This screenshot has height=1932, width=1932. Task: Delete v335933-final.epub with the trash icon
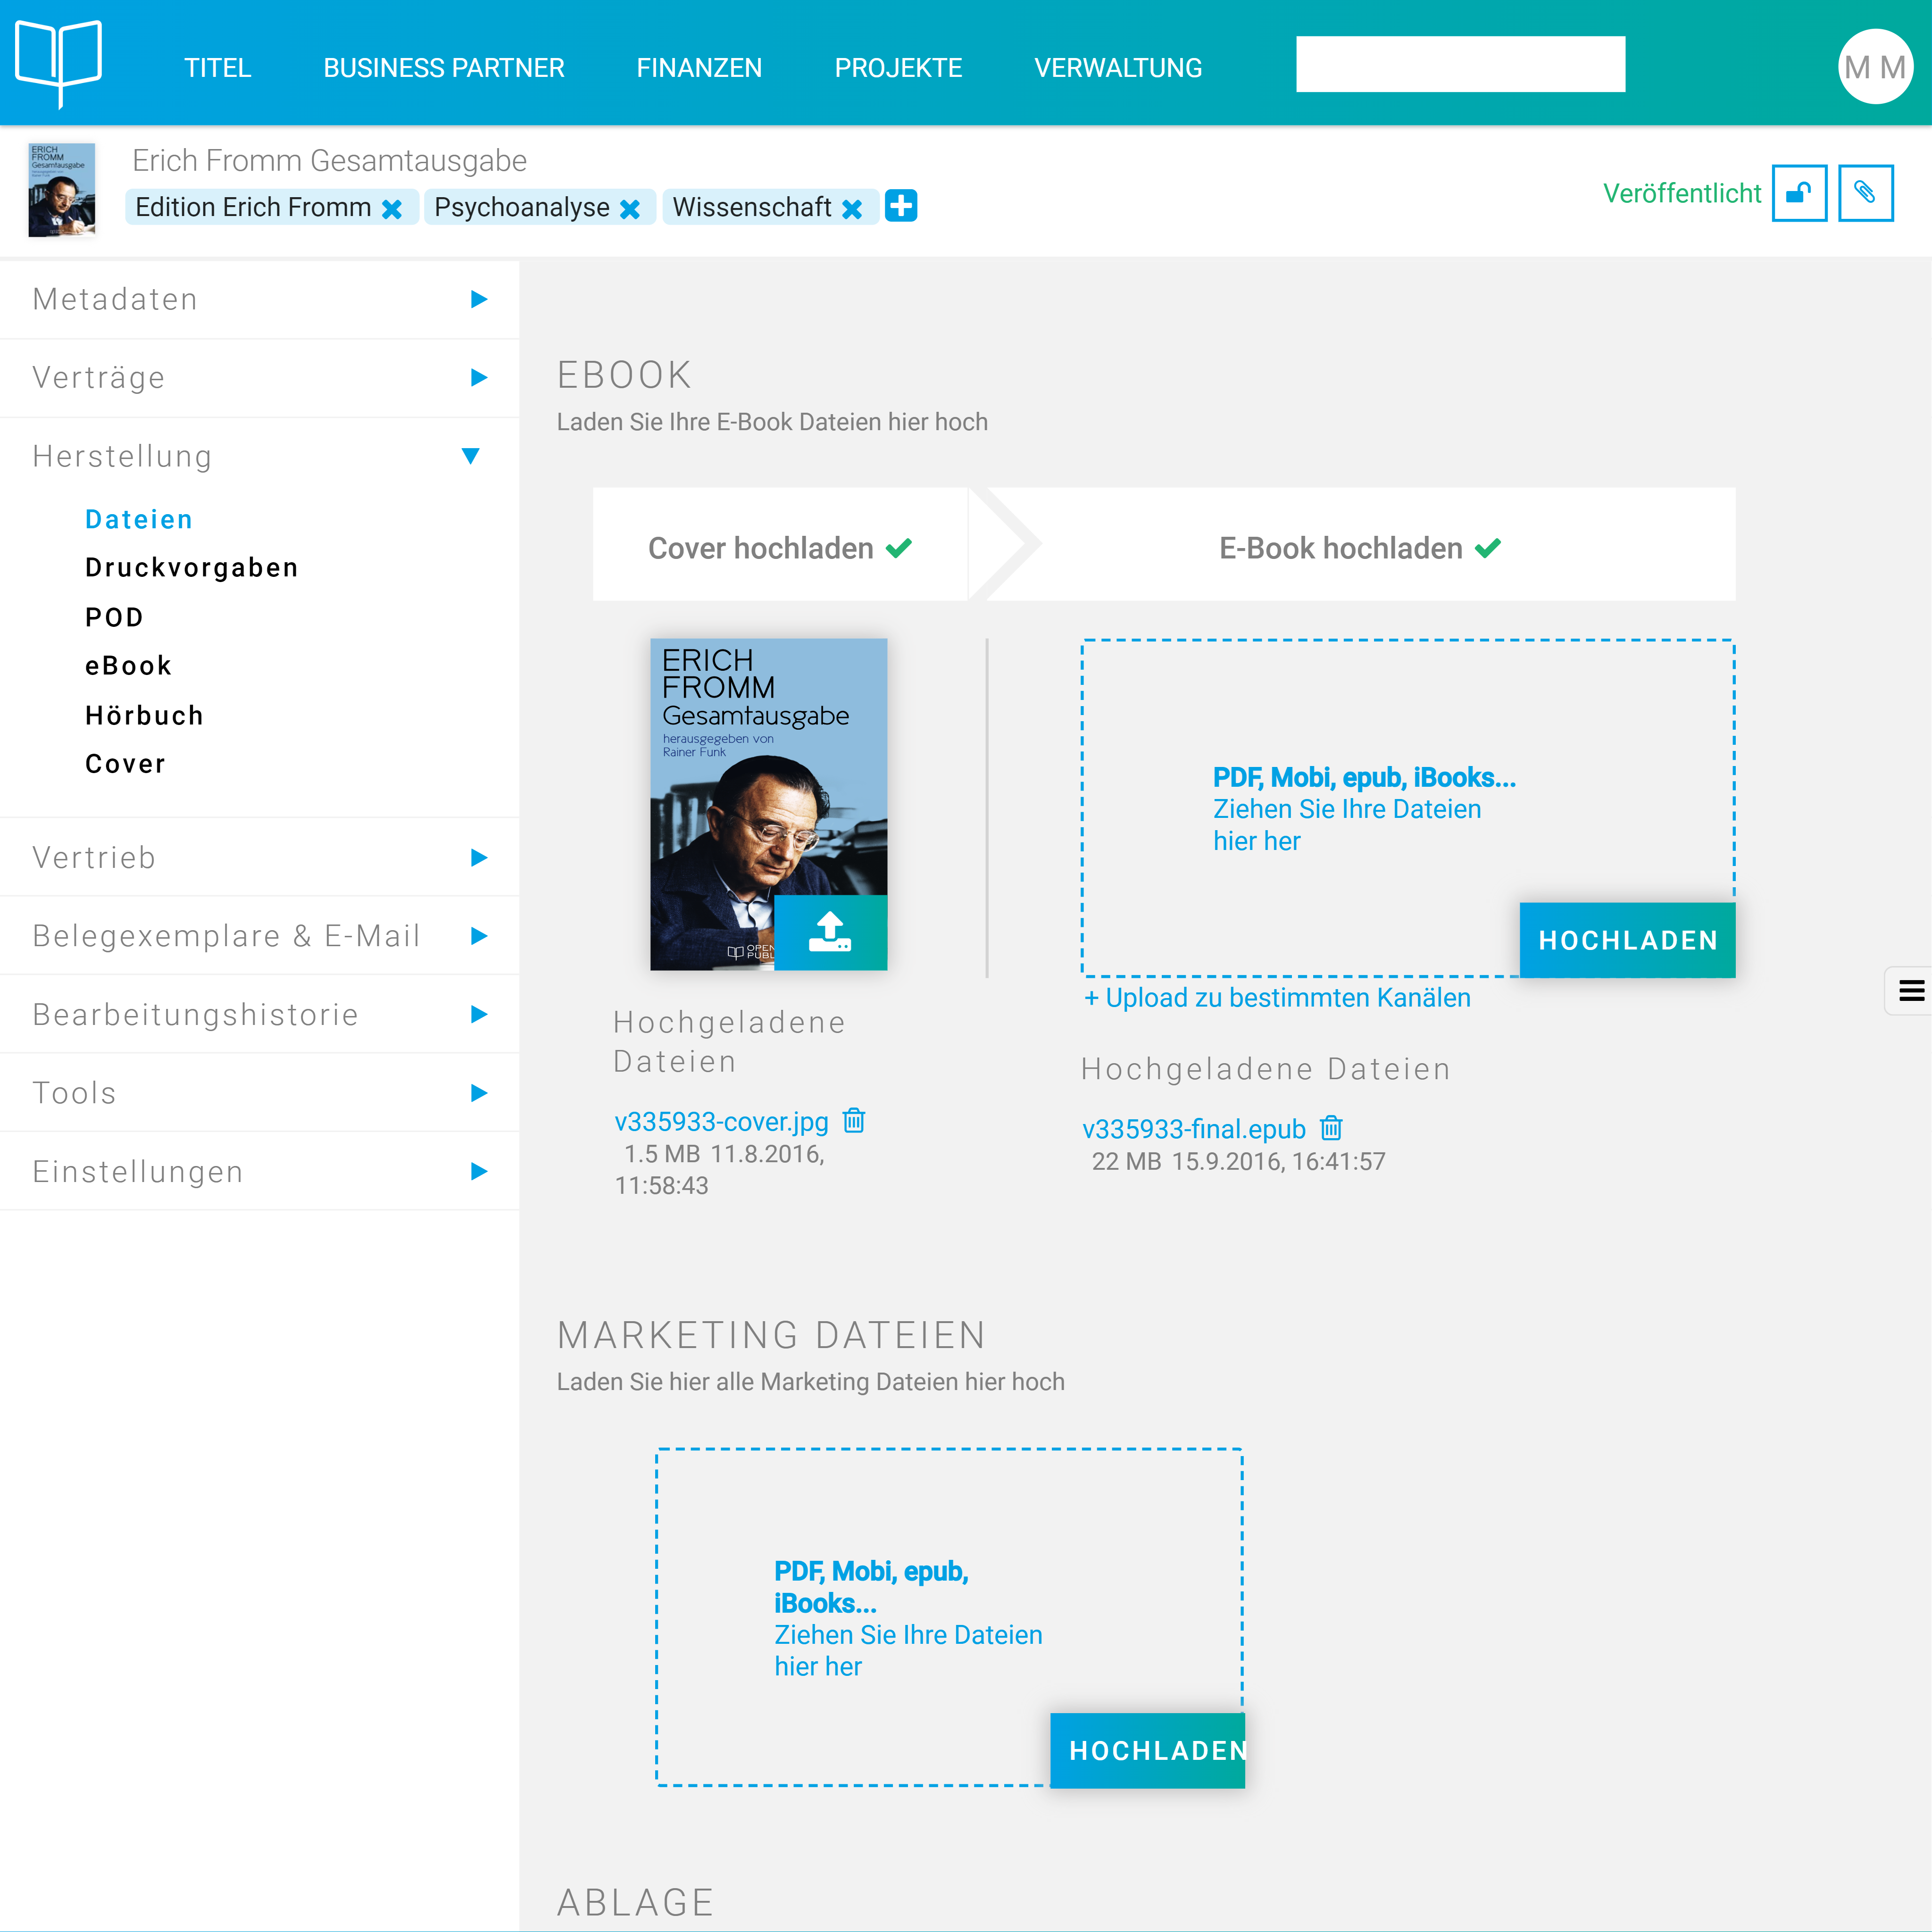coord(1330,1128)
